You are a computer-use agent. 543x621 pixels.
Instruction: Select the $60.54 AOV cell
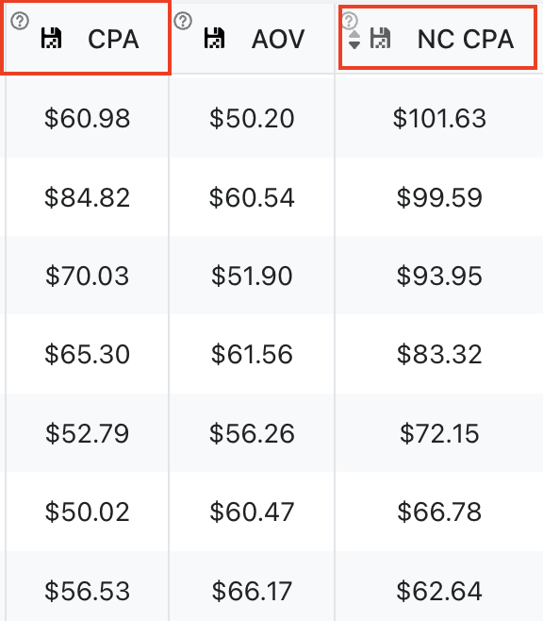coord(252,197)
